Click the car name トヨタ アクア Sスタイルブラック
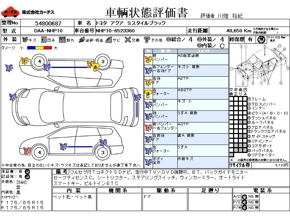This screenshot has width=290, height=218. 130,23
